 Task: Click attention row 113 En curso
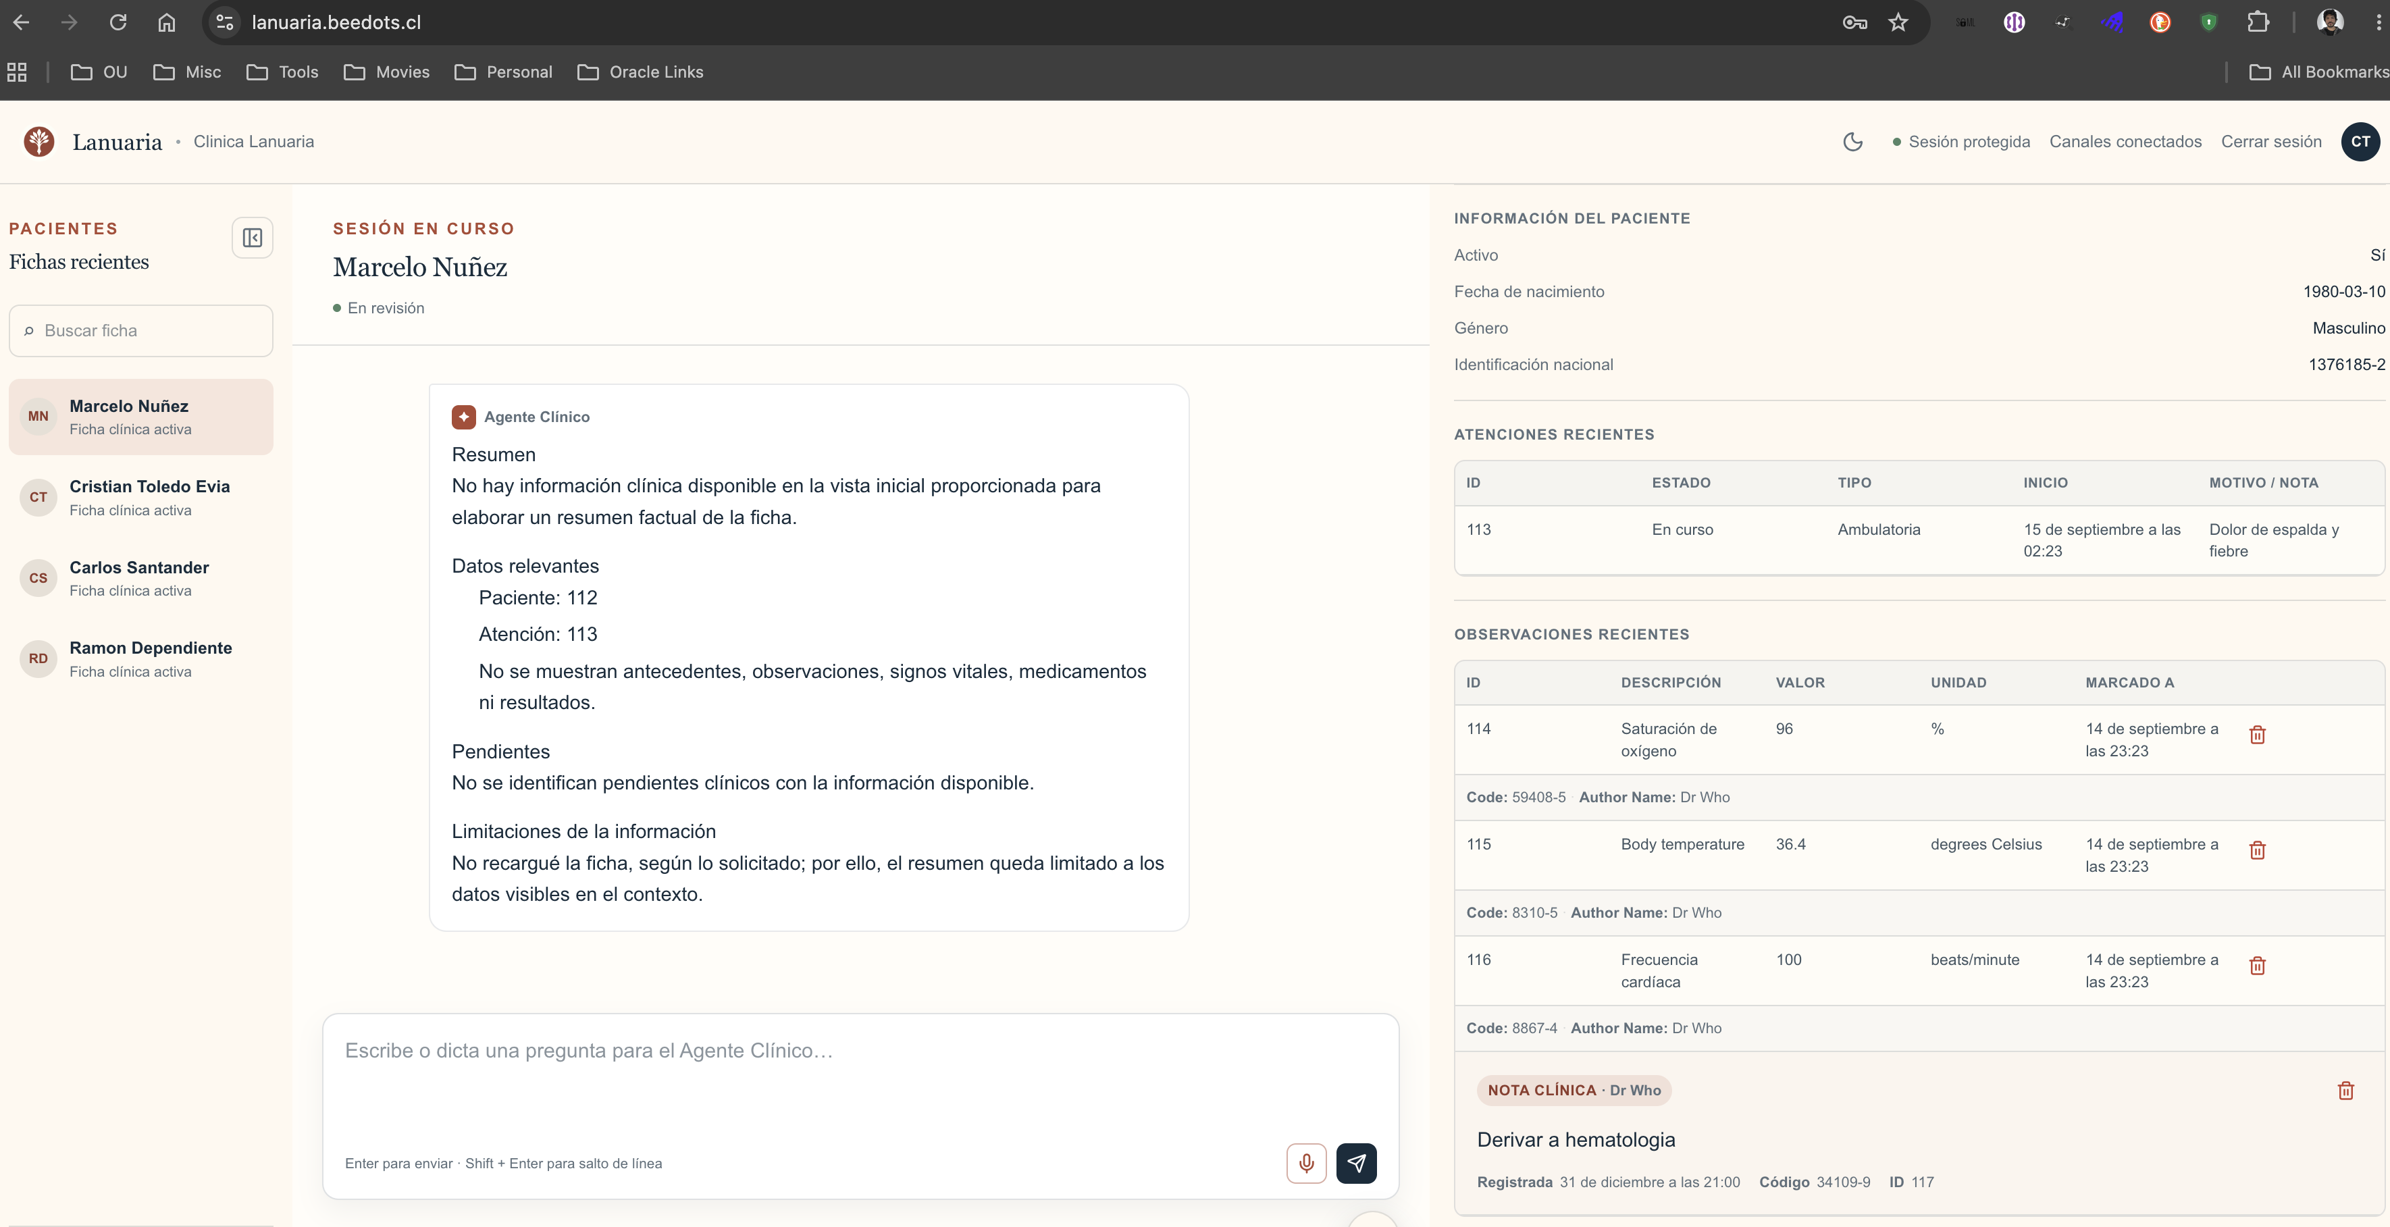[1919, 540]
